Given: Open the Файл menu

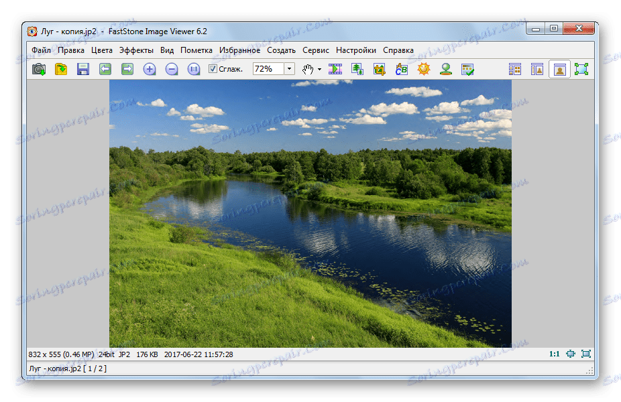Looking at the screenshot, I should pos(41,50).
